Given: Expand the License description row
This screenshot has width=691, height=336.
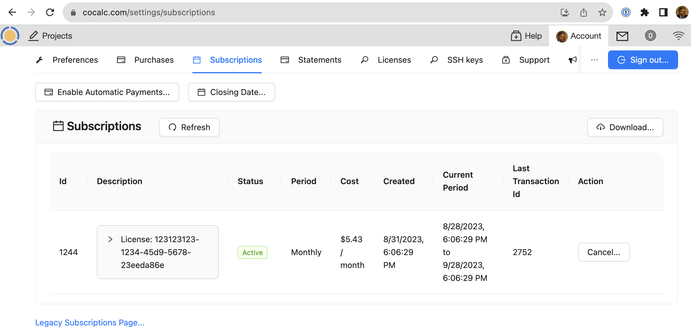Looking at the screenshot, I should coord(110,239).
